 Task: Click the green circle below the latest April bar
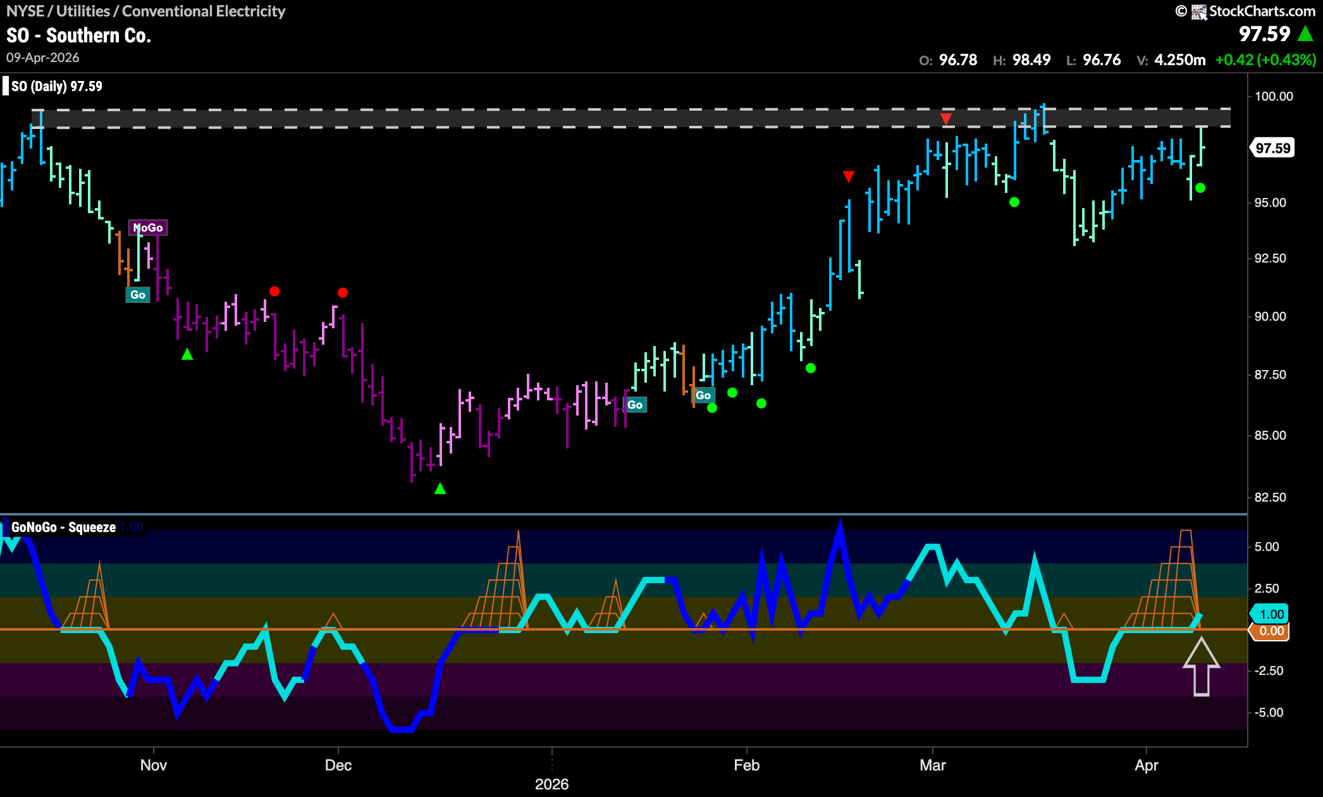1200,188
